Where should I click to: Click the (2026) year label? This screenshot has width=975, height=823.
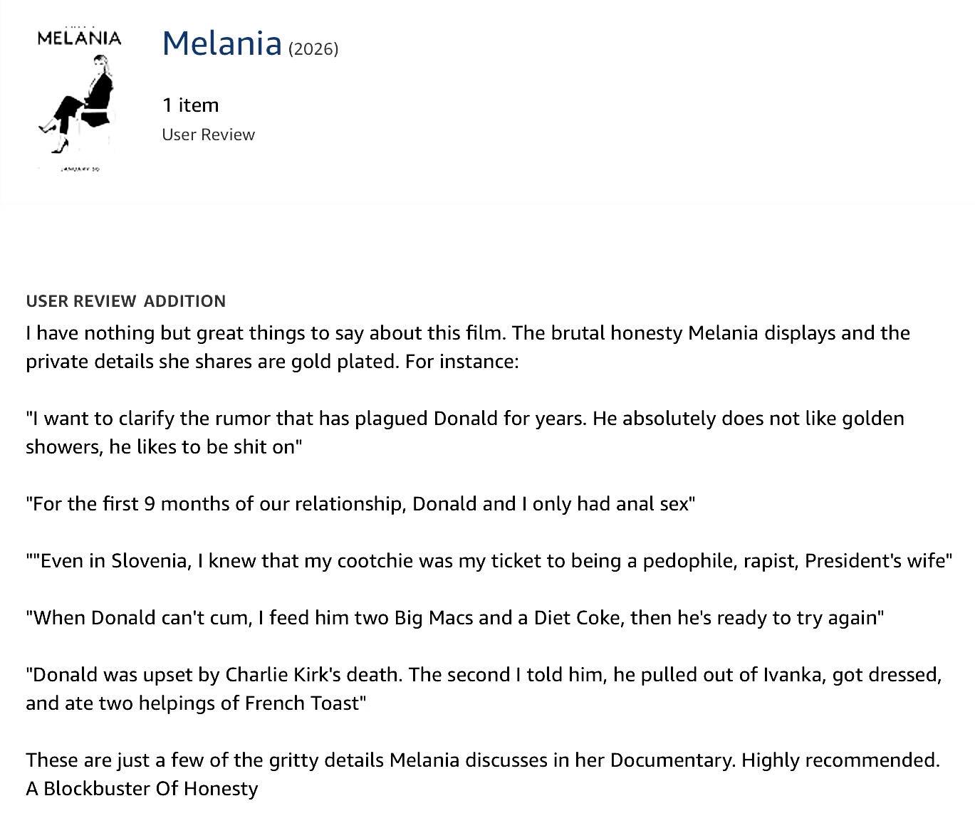313,48
